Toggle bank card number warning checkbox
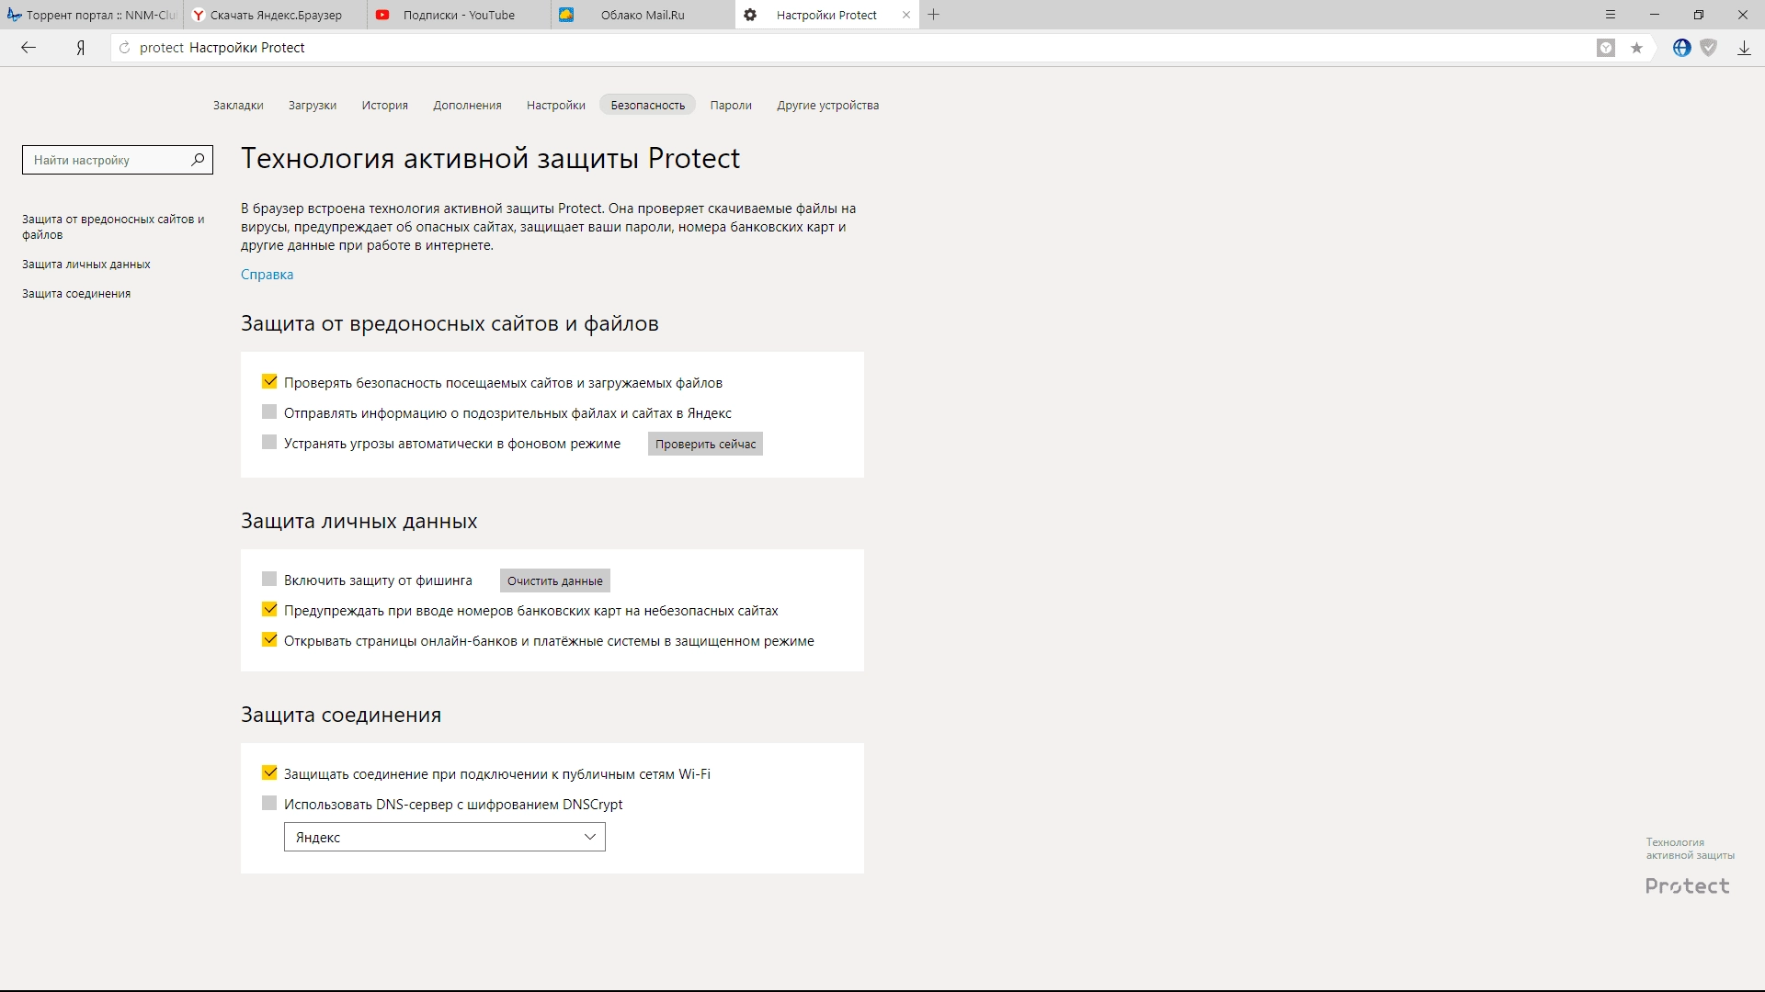Screen dimensions: 1765x992 coord(269,609)
